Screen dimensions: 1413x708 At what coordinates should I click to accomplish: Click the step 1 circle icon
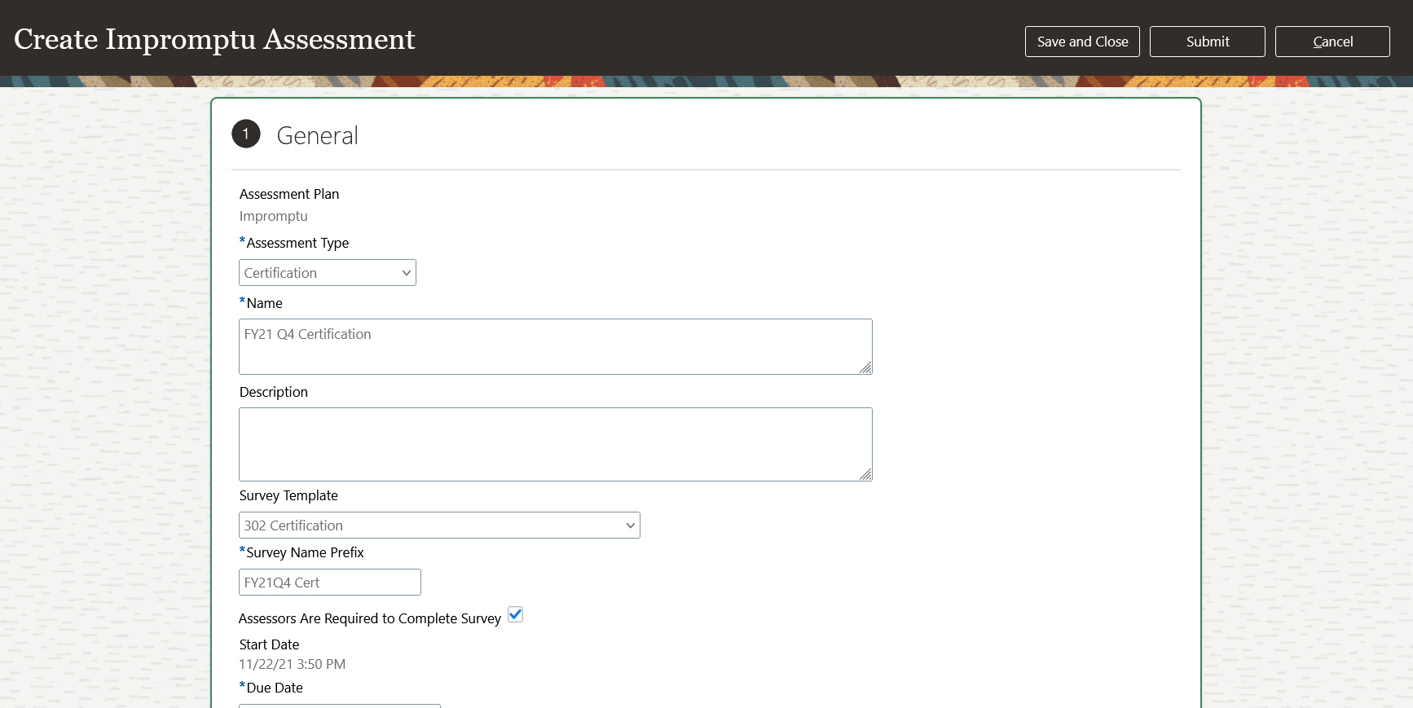[x=246, y=134]
